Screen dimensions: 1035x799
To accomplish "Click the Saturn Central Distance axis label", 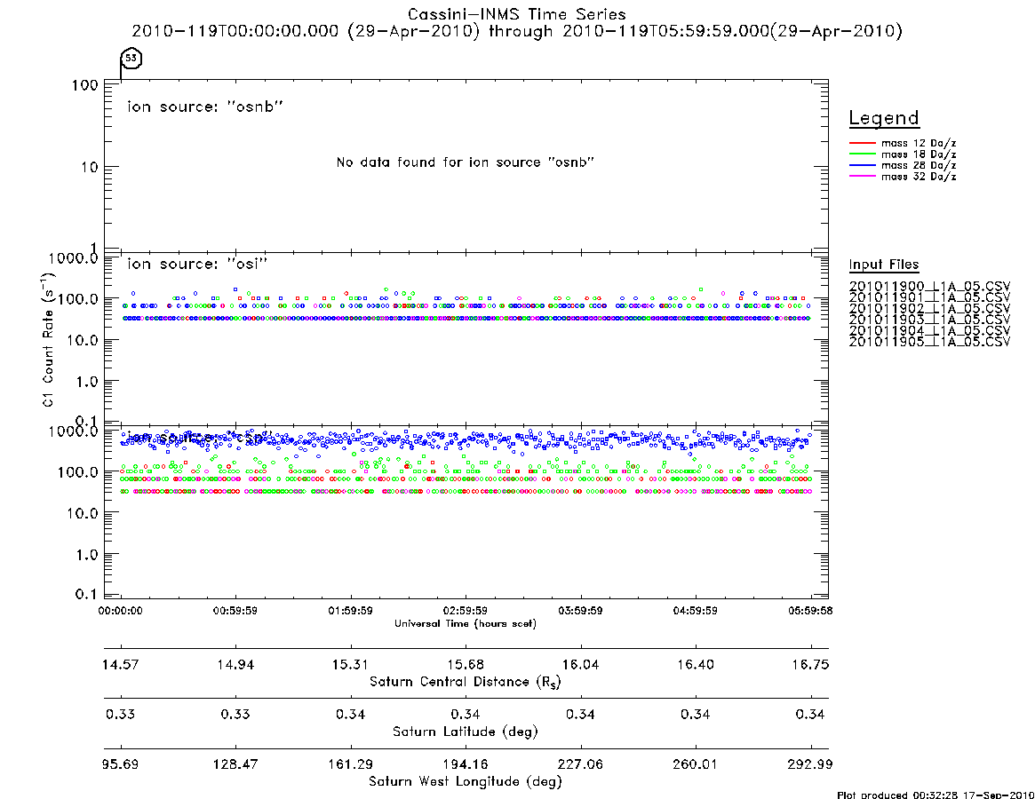I will coord(466,682).
